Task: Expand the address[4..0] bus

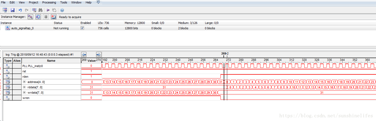Action: [24, 82]
